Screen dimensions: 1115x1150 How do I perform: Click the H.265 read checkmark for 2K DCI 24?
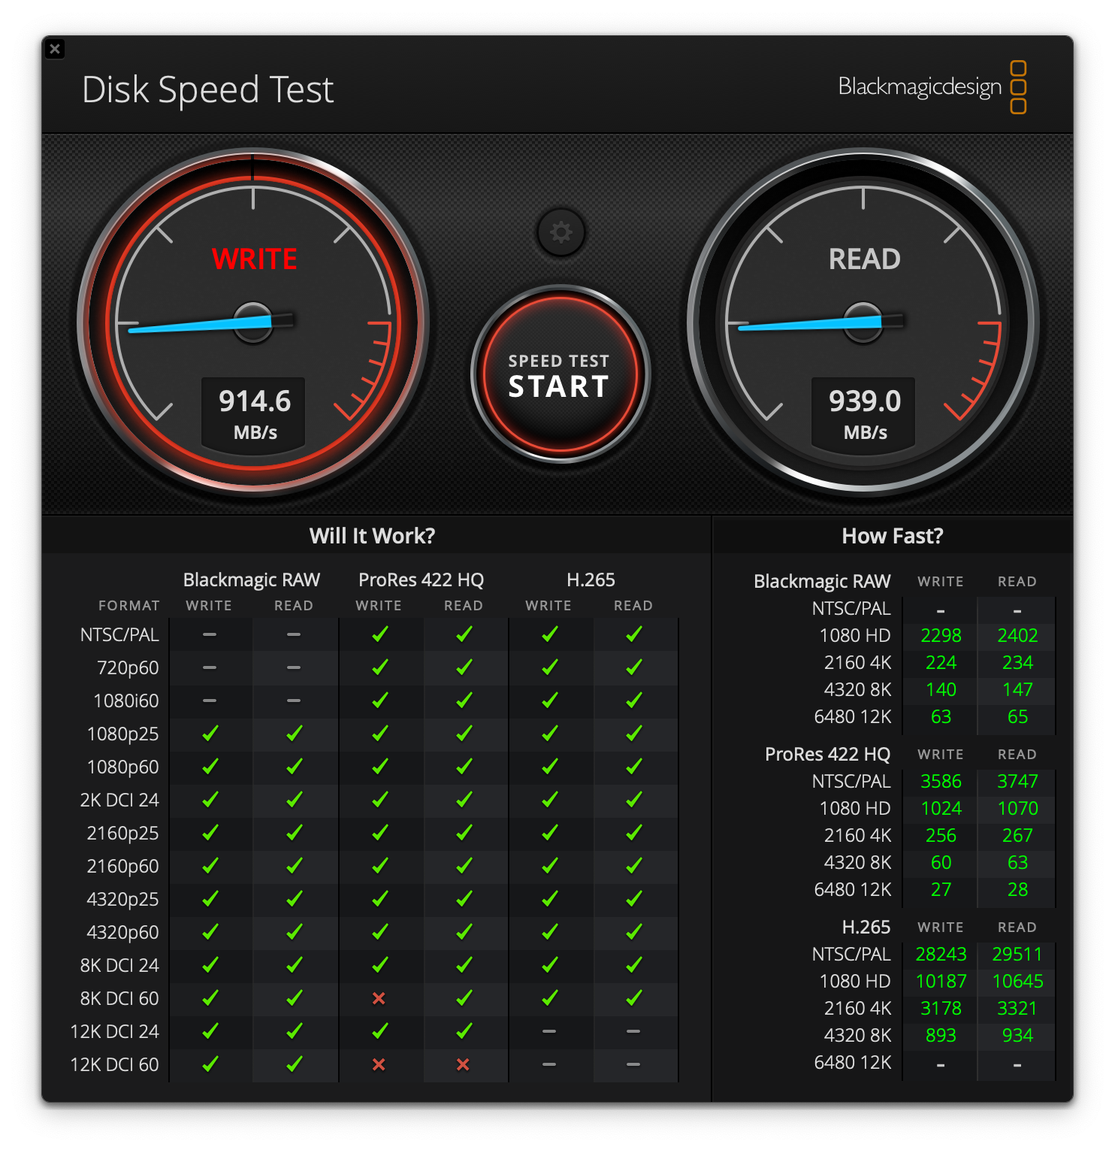point(634,800)
